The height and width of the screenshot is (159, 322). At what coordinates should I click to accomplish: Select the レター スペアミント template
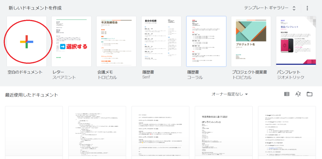(x=71, y=41)
